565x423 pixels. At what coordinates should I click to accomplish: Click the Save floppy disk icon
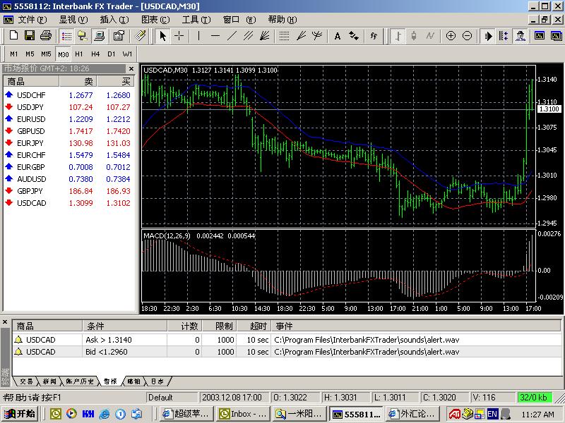pyautogui.click(x=30, y=36)
